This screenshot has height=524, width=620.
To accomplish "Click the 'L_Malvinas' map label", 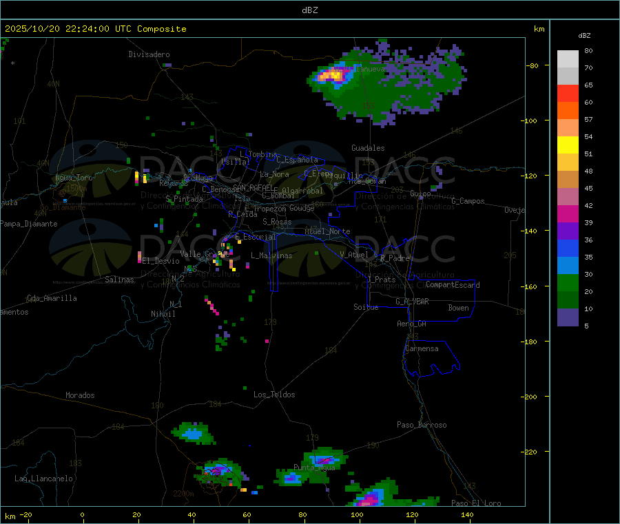I will [x=271, y=255].
